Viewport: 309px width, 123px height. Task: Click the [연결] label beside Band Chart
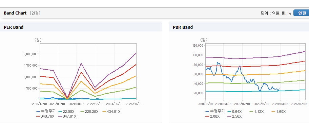point(35,13)
